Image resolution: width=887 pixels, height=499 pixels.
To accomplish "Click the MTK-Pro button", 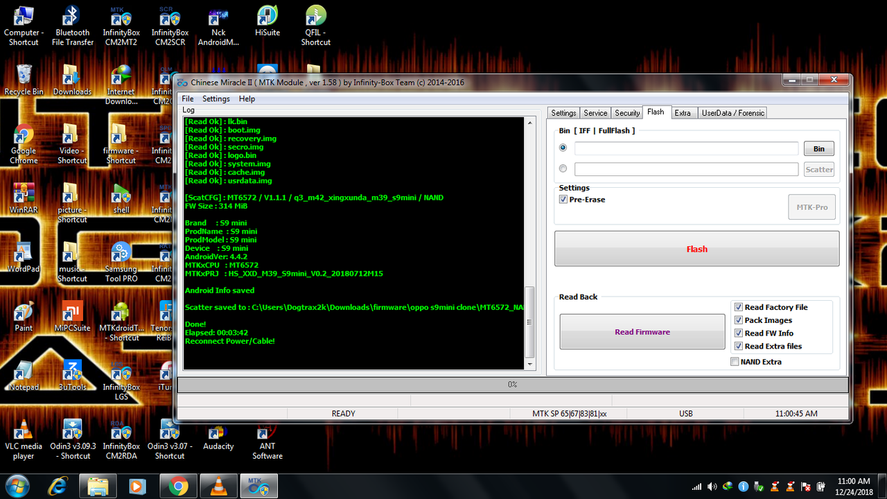I will pos(812,207).
